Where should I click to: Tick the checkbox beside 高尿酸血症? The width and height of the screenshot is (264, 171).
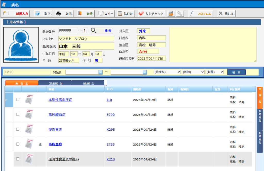coord(18,114)
